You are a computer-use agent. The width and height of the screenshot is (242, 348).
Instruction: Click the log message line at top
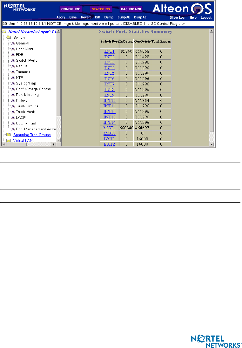[108, 23]
